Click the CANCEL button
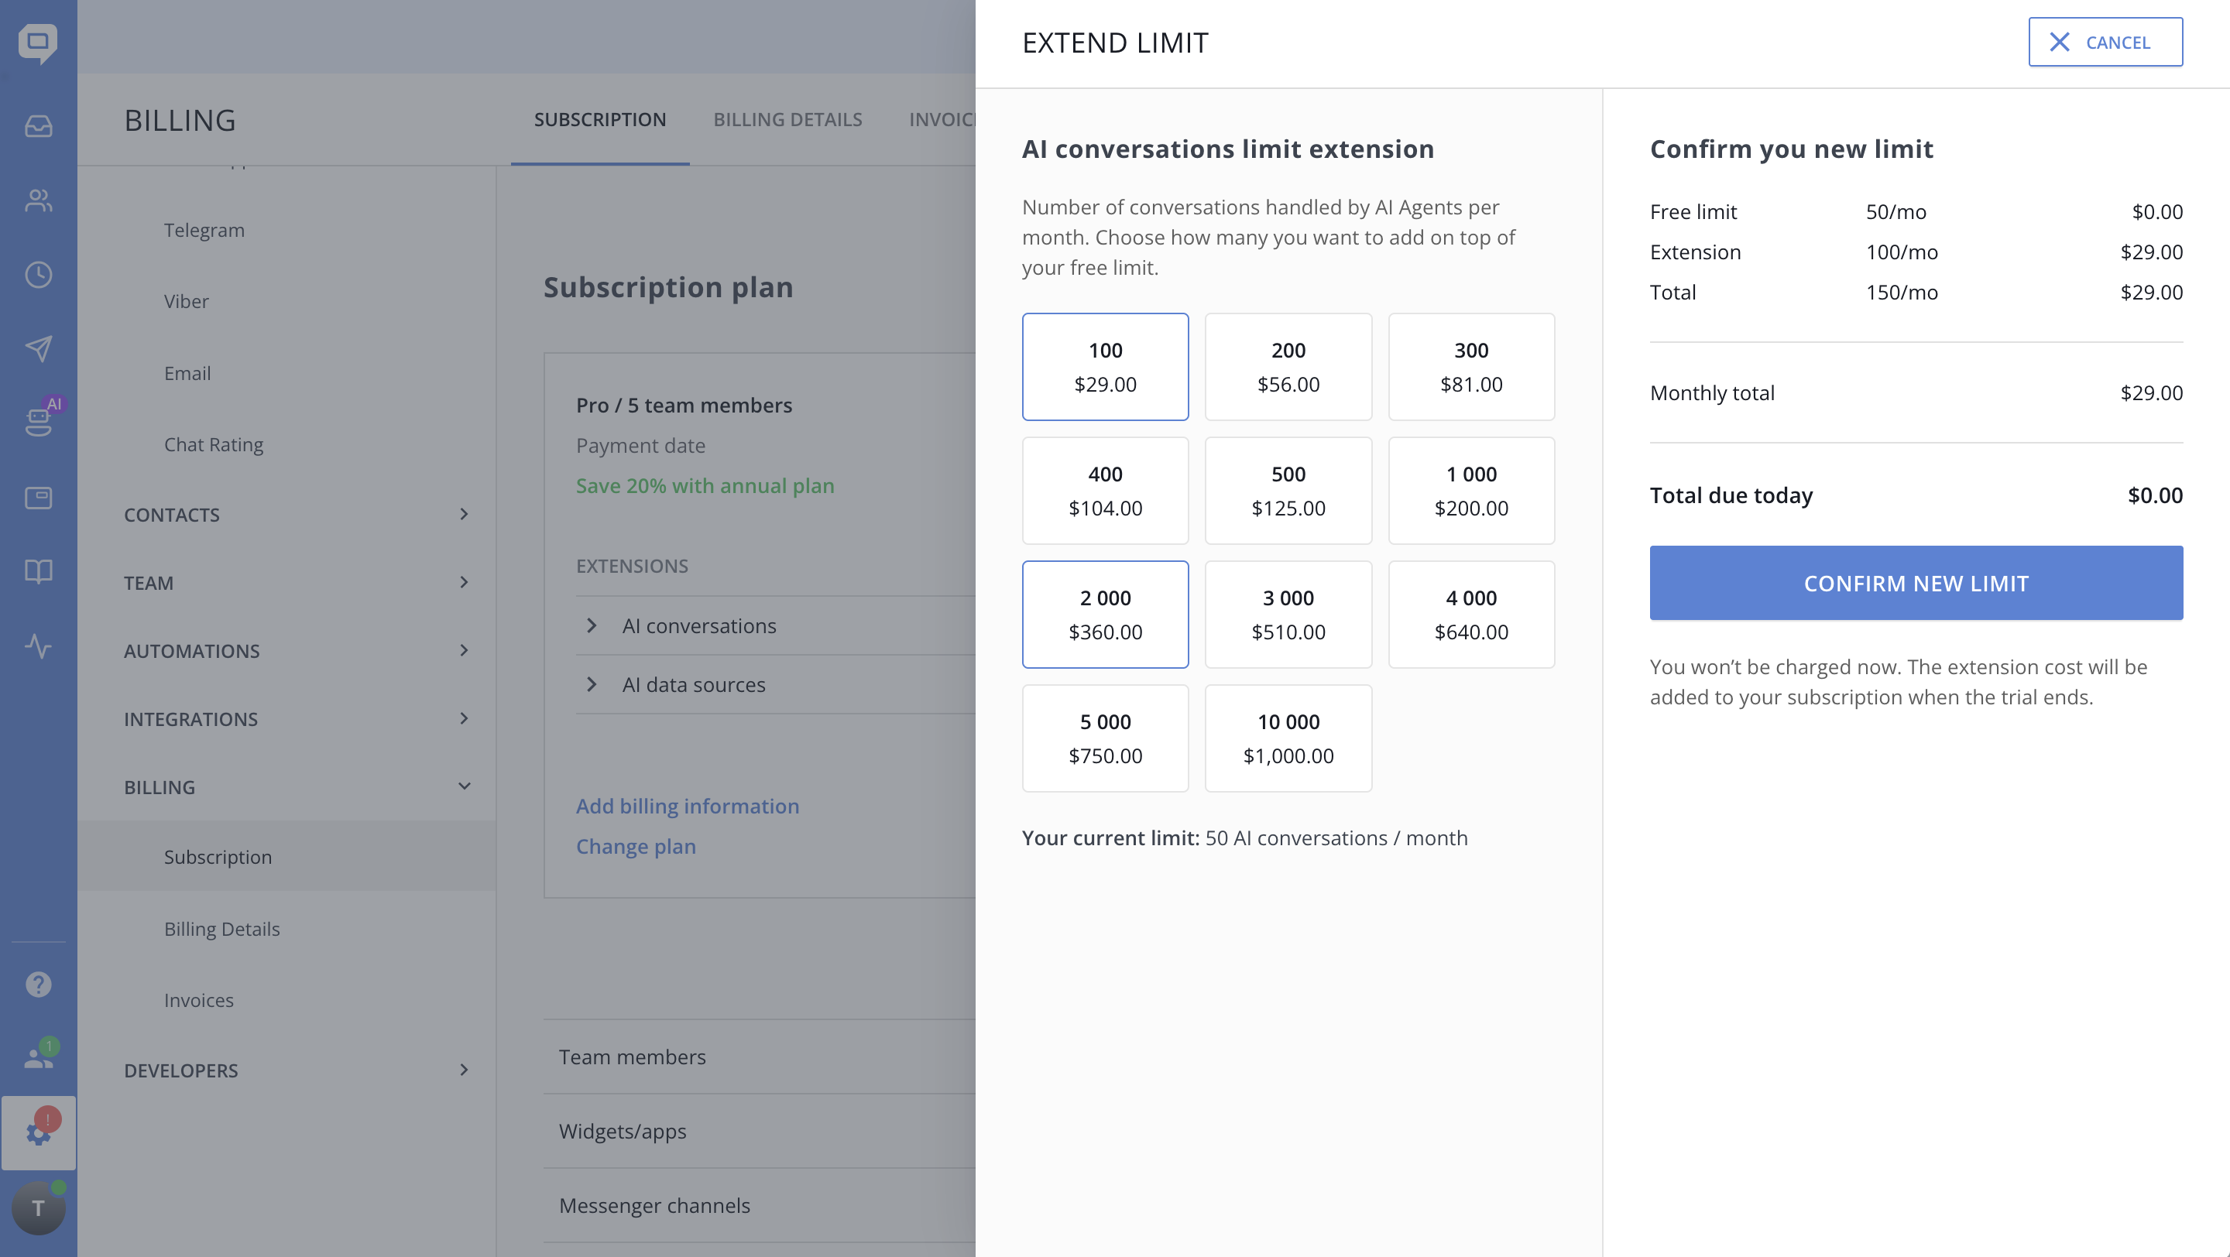2230x1257 pixels. click(x=2105, y=43)
